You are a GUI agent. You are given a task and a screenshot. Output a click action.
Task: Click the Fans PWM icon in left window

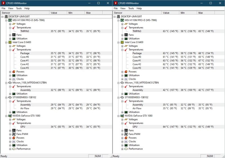click(x=13, y=134)
